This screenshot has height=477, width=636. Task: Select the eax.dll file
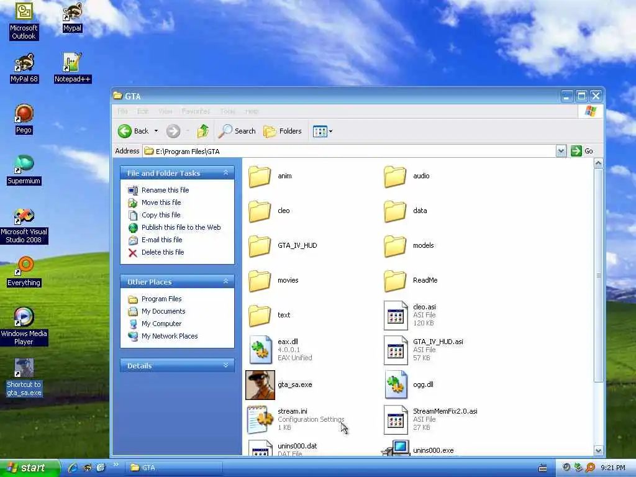[x=280, y=350]
